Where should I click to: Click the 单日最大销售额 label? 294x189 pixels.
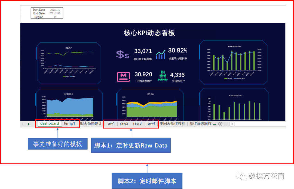click(143, 59)
